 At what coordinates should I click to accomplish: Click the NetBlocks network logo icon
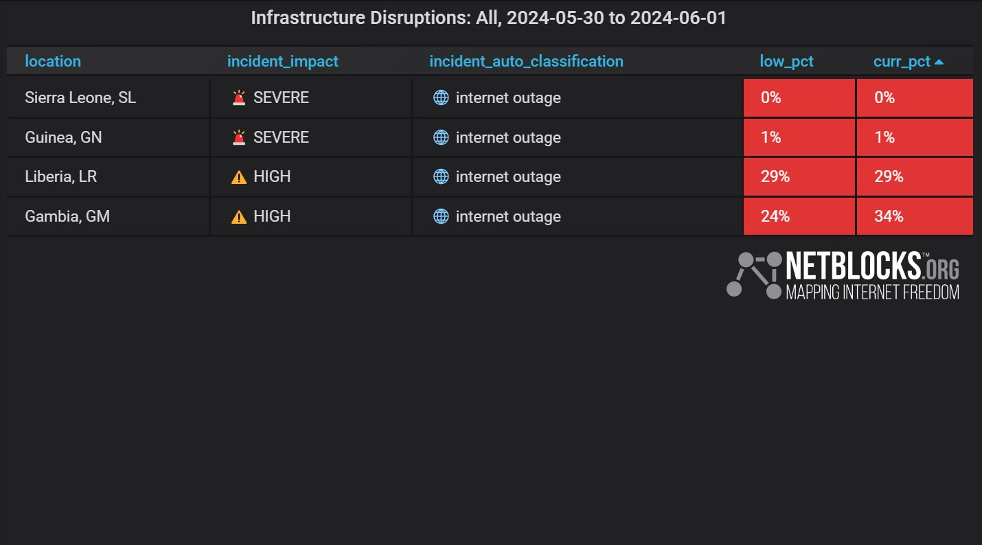click(755, 275)
